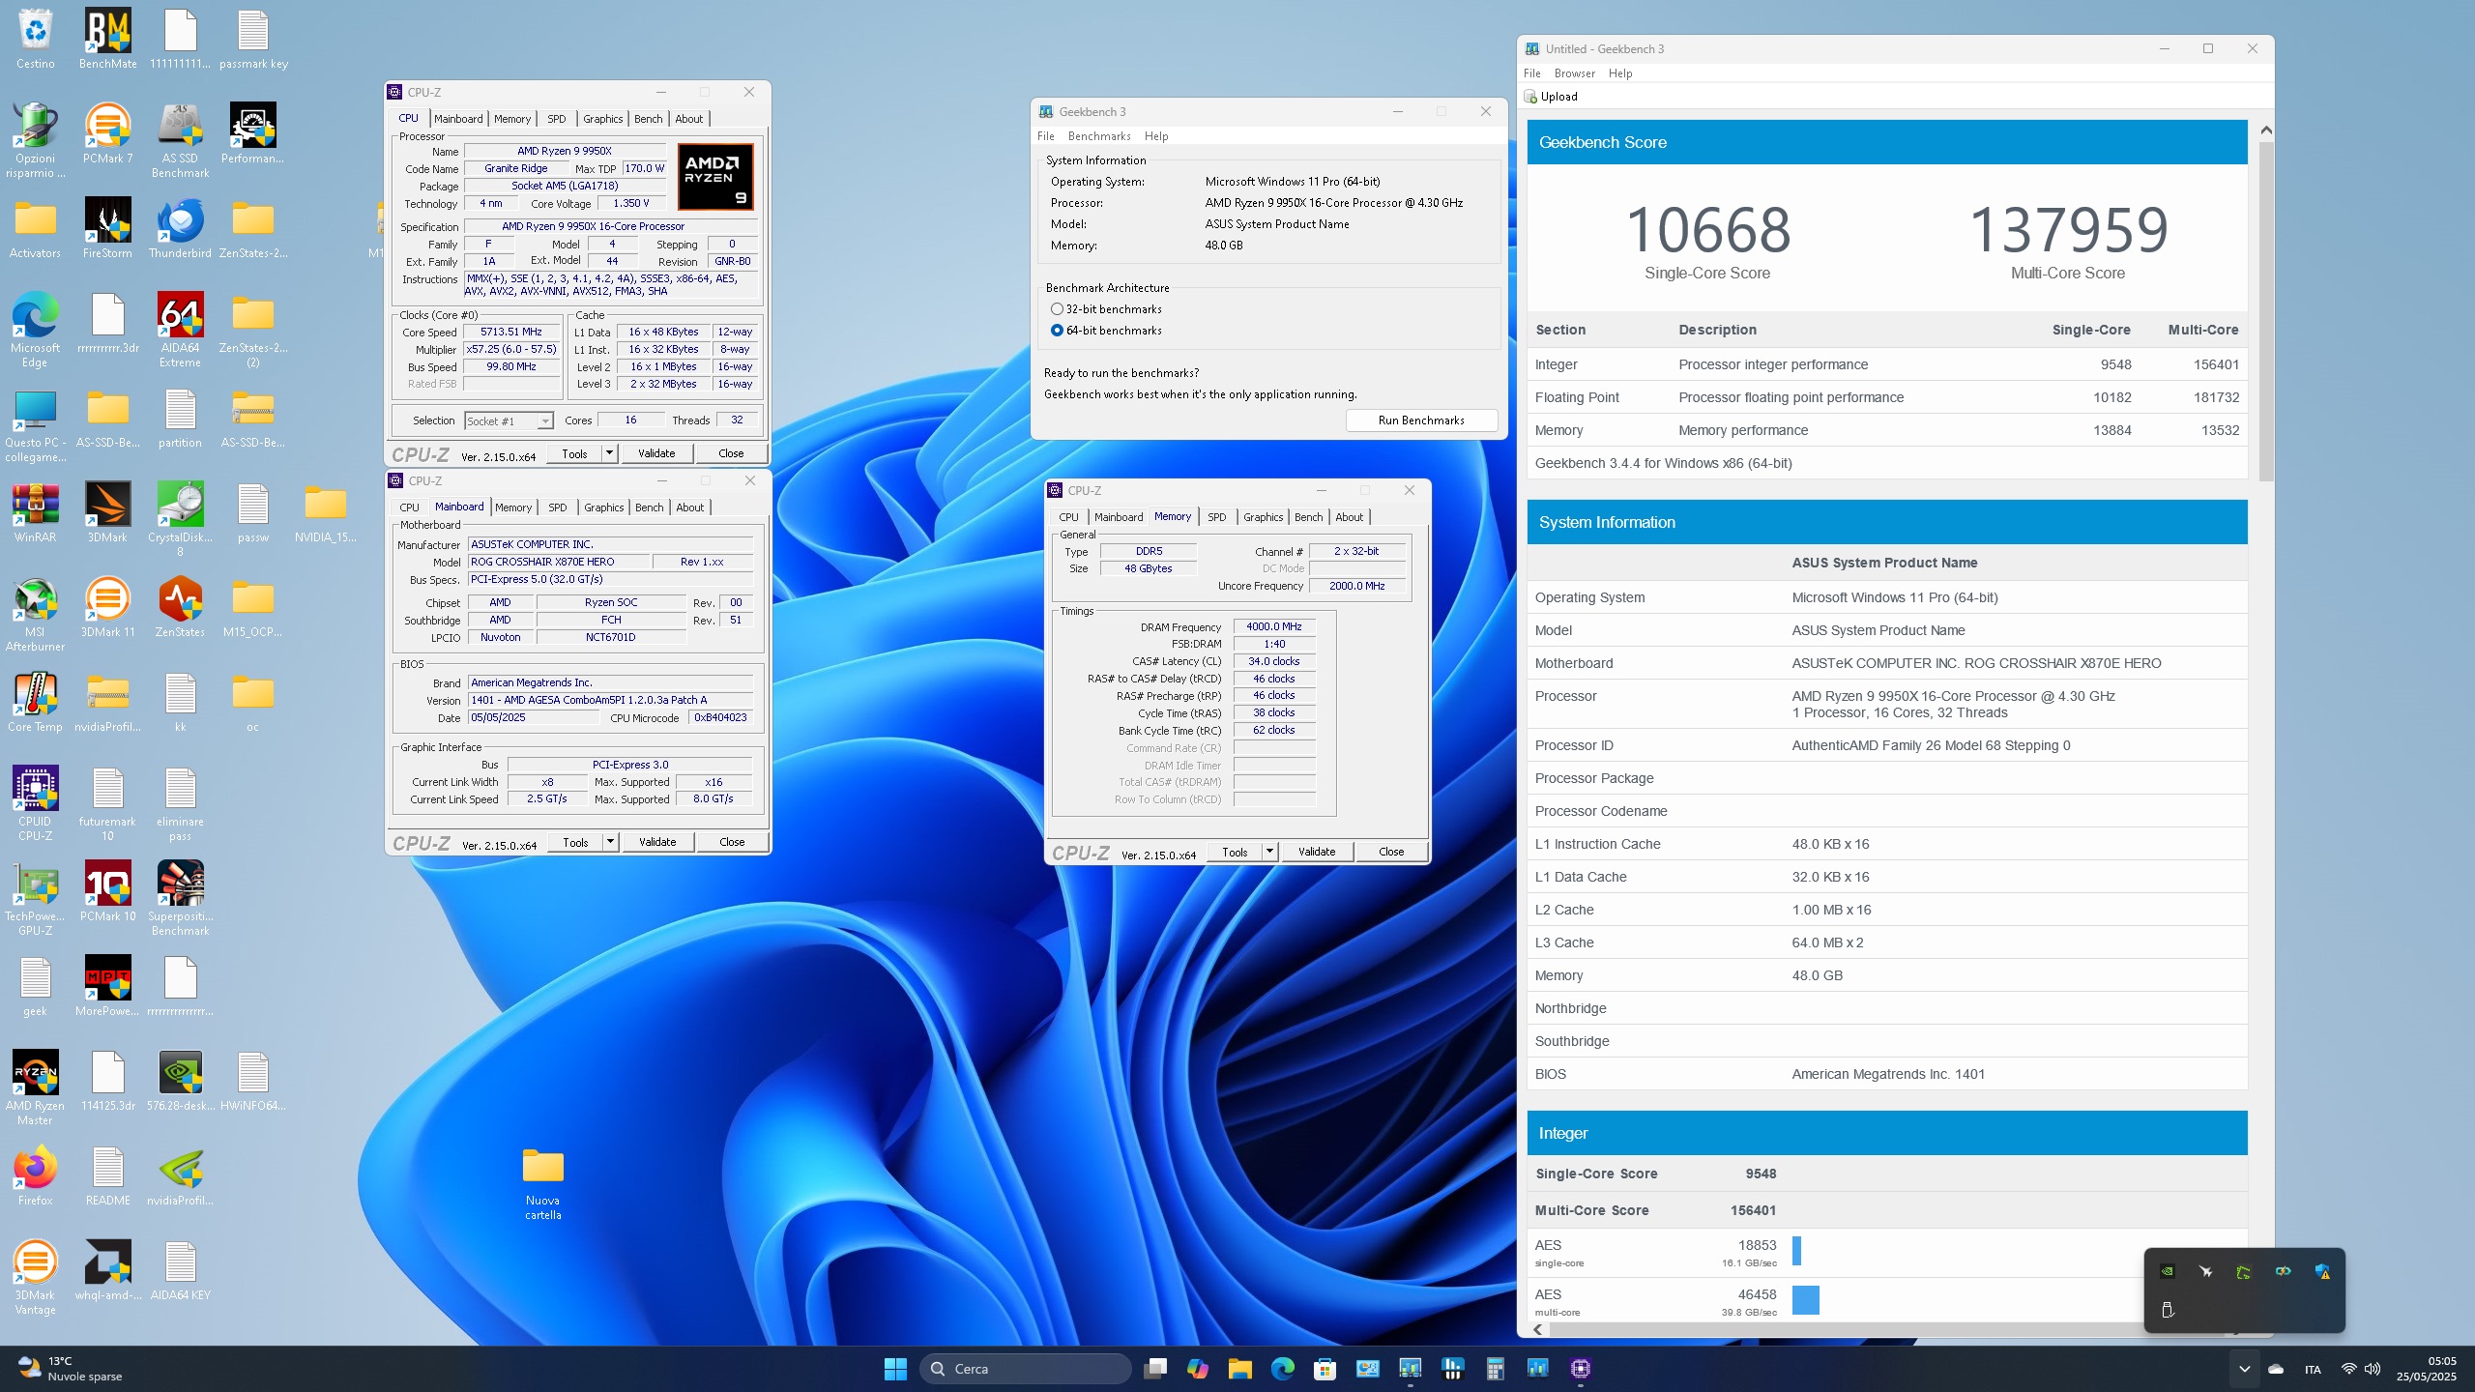
Task: Open the Windows Start button
Action: point(895,1368)
